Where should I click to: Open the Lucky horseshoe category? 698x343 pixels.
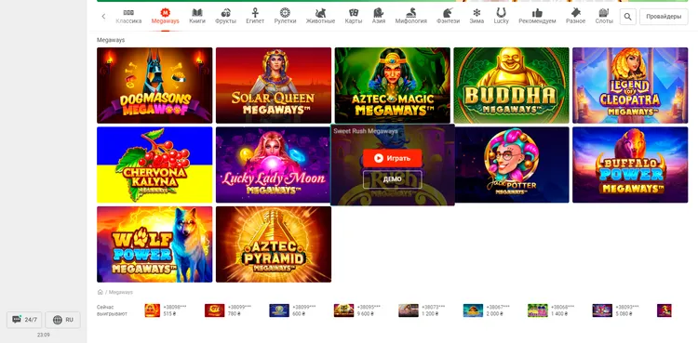coord(502,17)
